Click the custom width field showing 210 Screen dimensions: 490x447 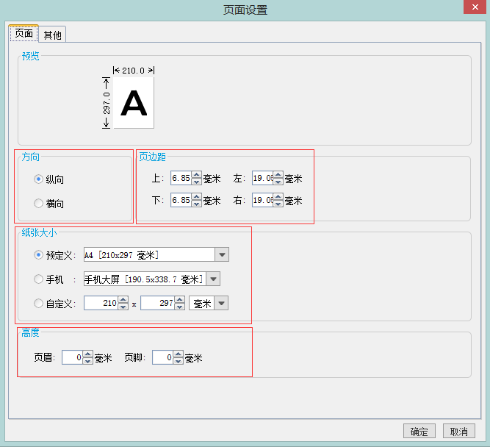coord(101,303)
